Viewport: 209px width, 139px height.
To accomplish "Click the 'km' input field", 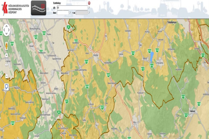I will click(x=62, y=13).
